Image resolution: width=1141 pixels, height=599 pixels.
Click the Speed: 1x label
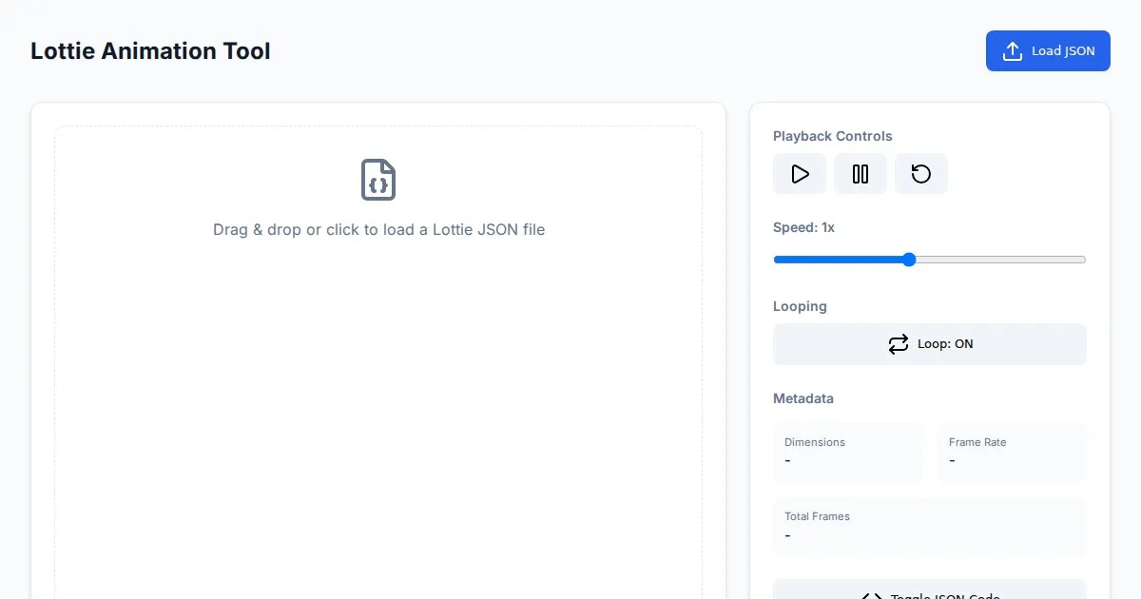pos(803,227)
